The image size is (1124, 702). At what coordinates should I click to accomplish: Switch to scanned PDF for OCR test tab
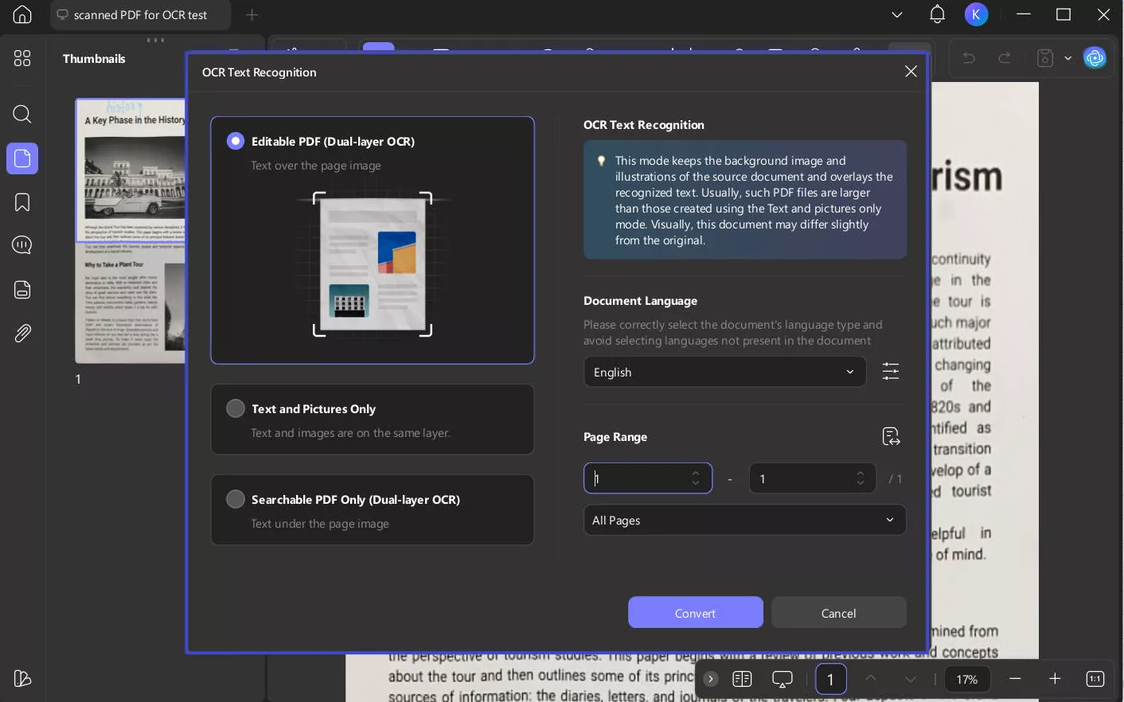click(140, 15)
